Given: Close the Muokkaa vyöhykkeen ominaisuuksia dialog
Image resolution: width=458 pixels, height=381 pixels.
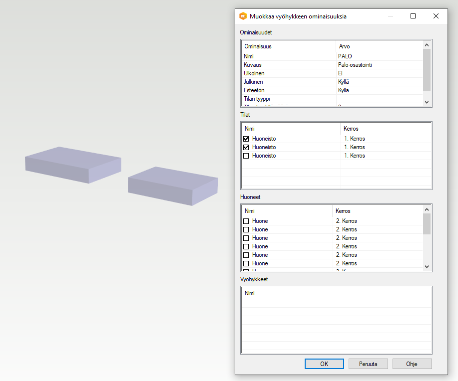Looking at the screenshot, I should 436,16.
